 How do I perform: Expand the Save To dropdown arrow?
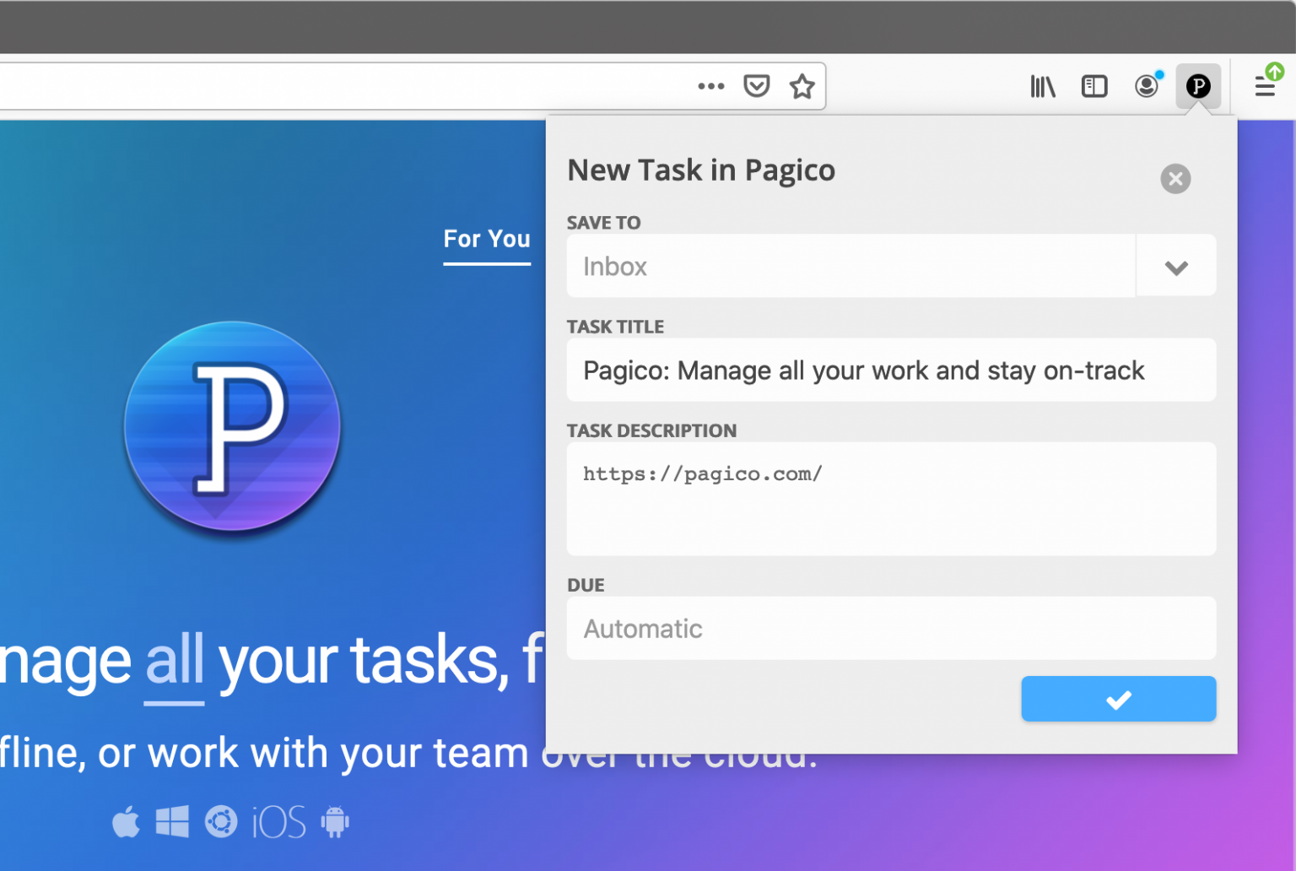coord(1176,267)
